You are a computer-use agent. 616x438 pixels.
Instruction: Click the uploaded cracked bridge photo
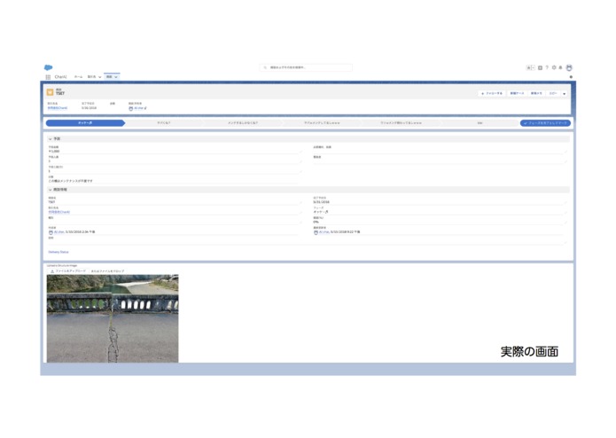pyautogui.click(x=113, y=318)
